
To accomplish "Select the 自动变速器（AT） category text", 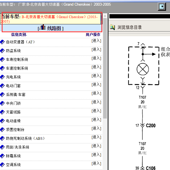I will pos(20,42).
